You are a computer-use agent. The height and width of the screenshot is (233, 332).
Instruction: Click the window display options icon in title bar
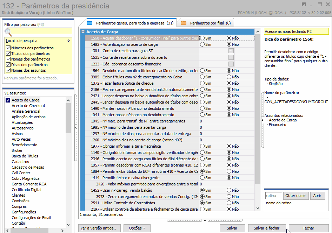(x=304, y=5)
